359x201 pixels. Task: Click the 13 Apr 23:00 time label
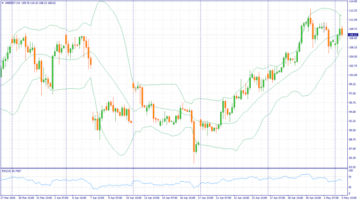click(x=152, y=198)
